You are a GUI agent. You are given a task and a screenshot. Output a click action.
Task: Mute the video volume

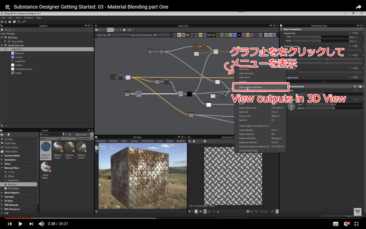point(41,224)
